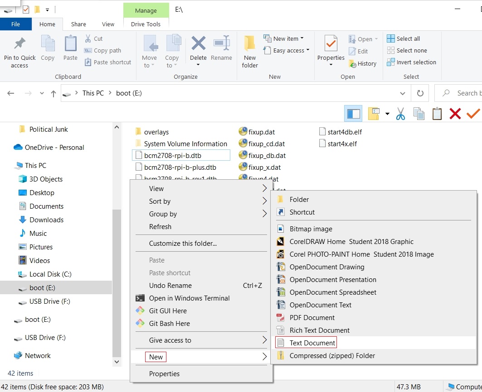Click the Rename icon in the Organize group
The image size is (482, 392).
pyautogui.click(x=221, y=44)
